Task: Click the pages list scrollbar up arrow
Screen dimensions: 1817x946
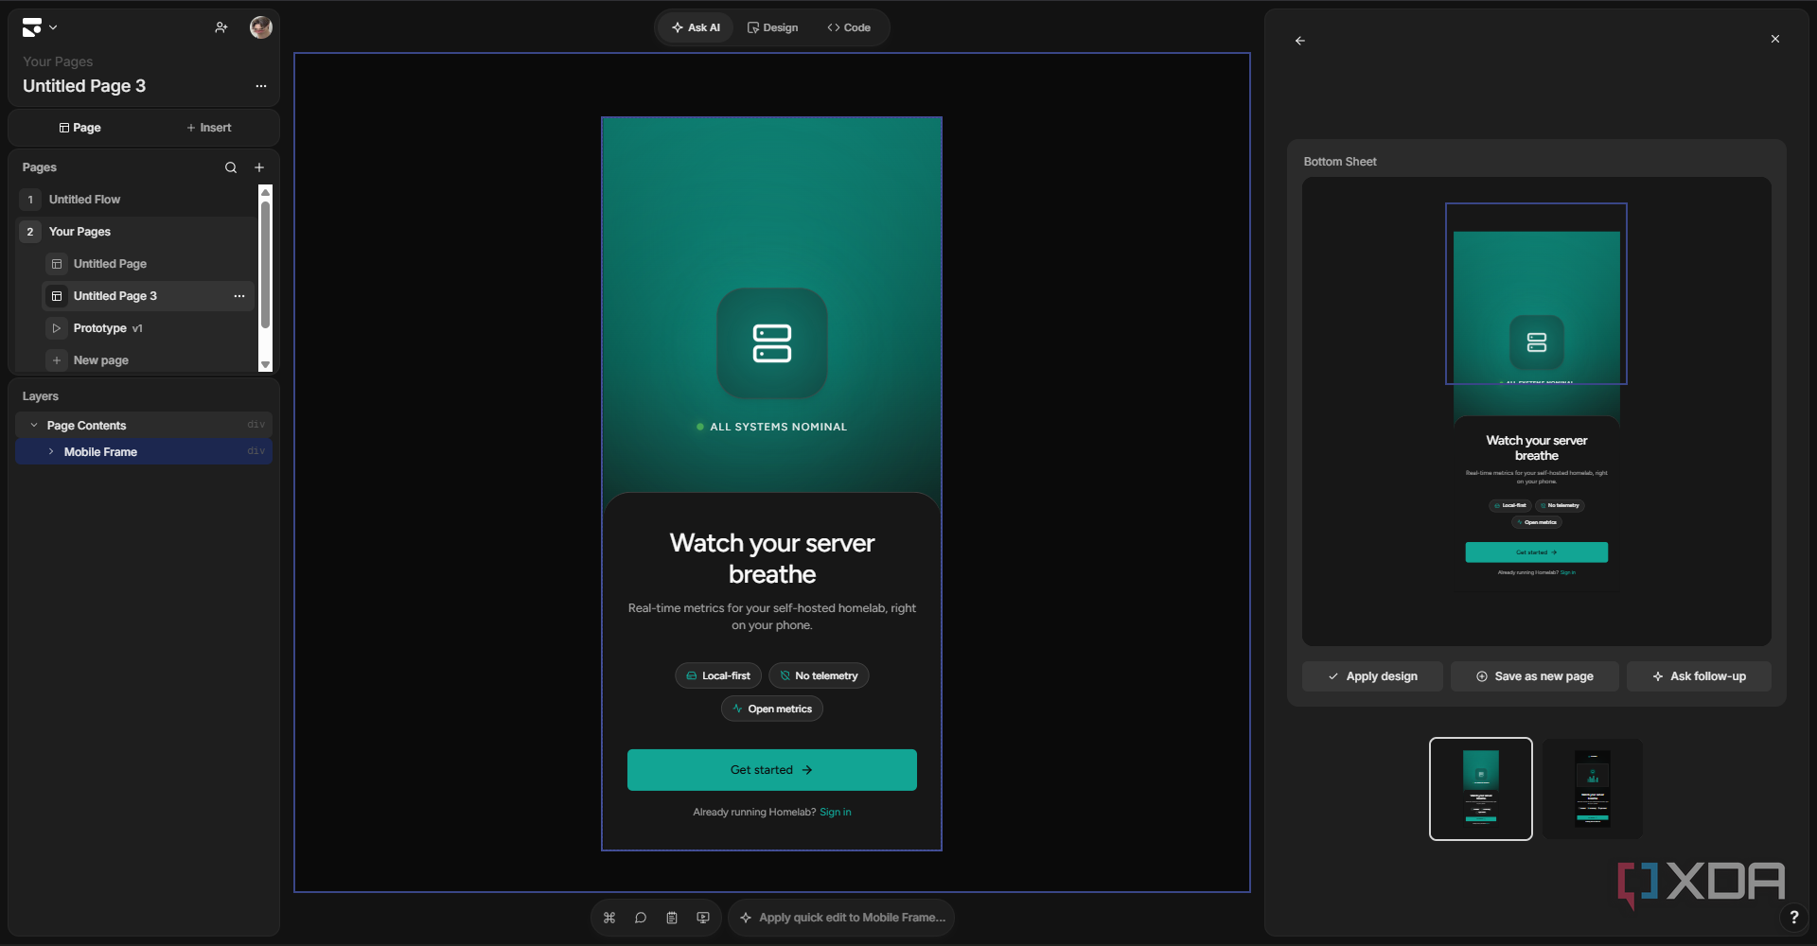Action: (265, 192)
